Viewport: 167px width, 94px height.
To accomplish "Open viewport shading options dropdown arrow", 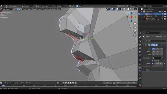I will point(135,9).
